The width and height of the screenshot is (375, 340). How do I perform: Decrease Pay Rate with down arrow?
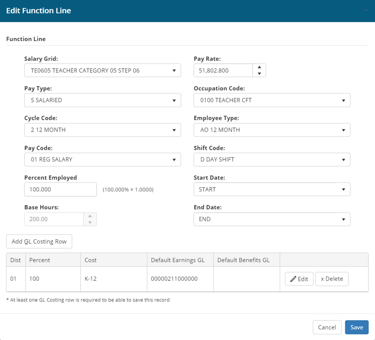[259, 73]
